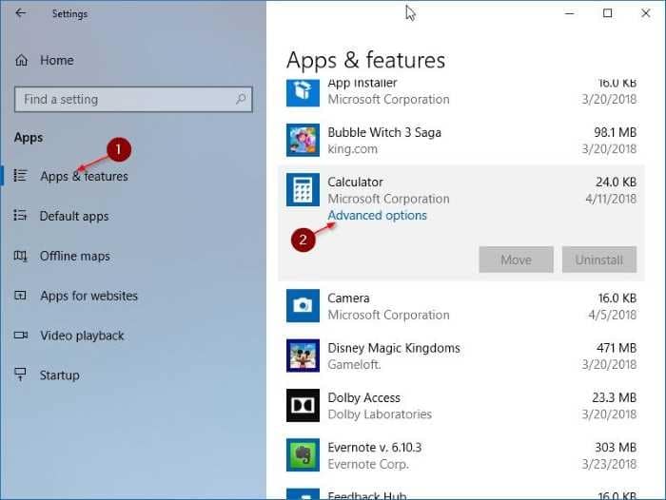Click the Camera app icon
Screen dimensions: 666x500
303,305
